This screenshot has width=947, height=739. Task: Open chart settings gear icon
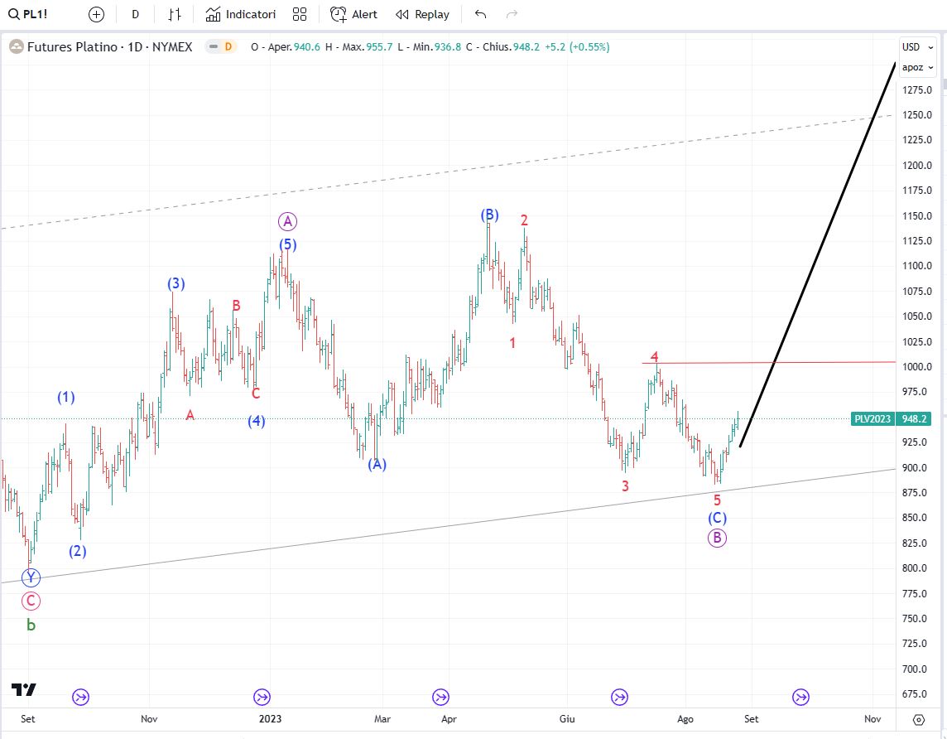point(919,720)
